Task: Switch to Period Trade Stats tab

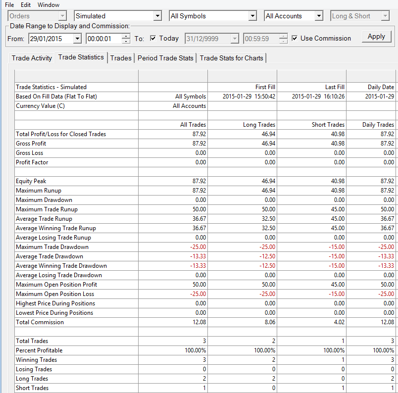Action: tap(165, 58)
